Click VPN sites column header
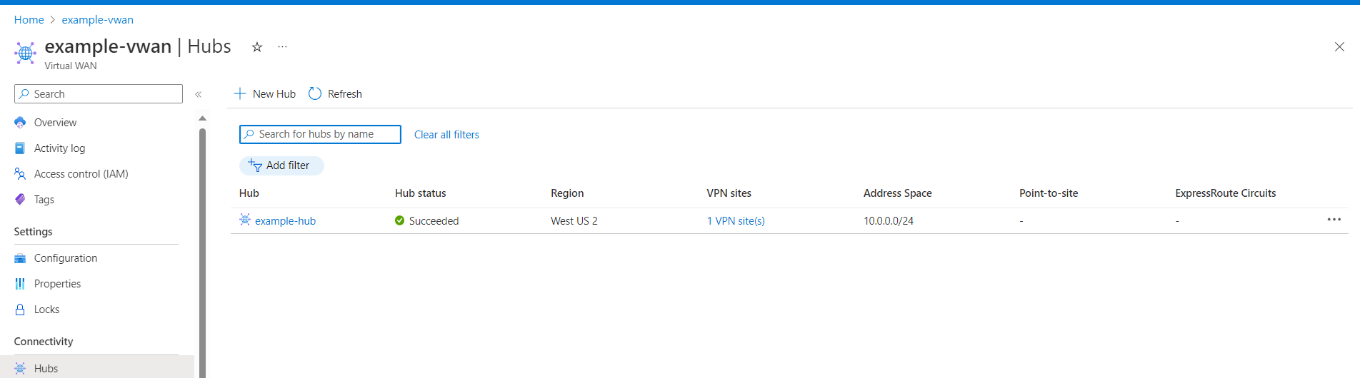This screenshot has height=378, width=1360. pos(729,193)
